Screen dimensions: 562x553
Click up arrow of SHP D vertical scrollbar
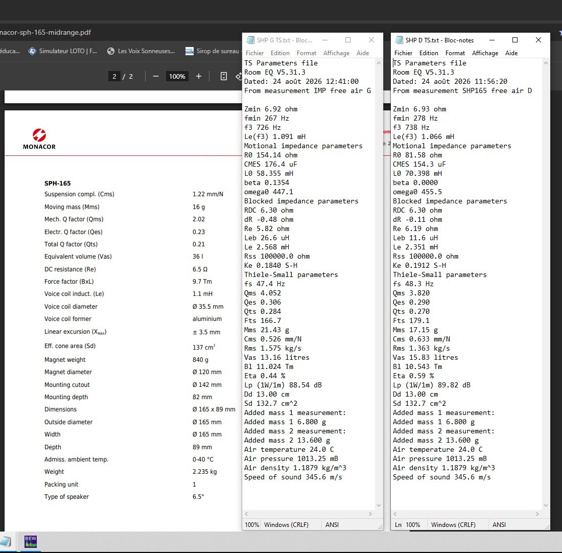pos(546,63)
